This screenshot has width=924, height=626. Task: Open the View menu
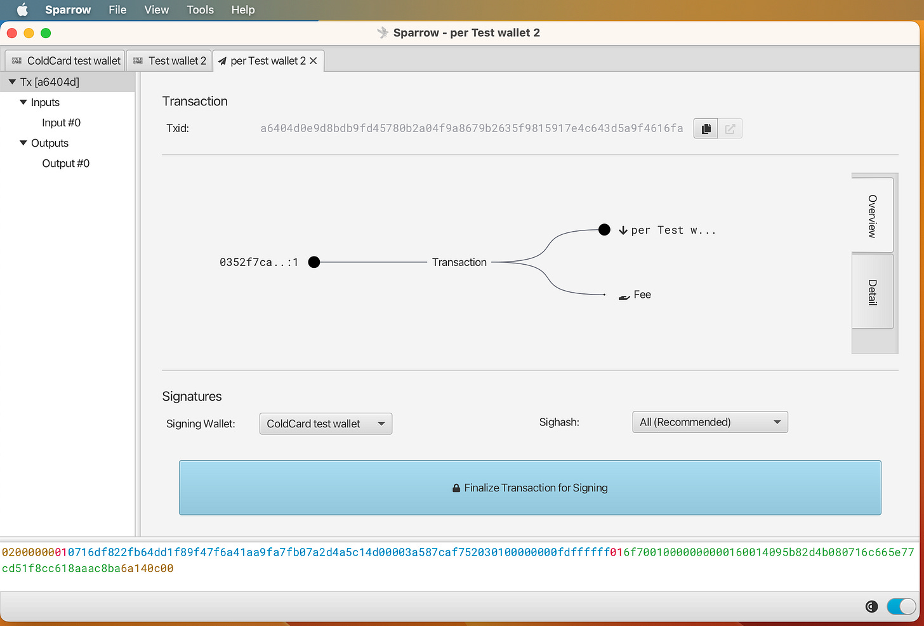[156, 10]
